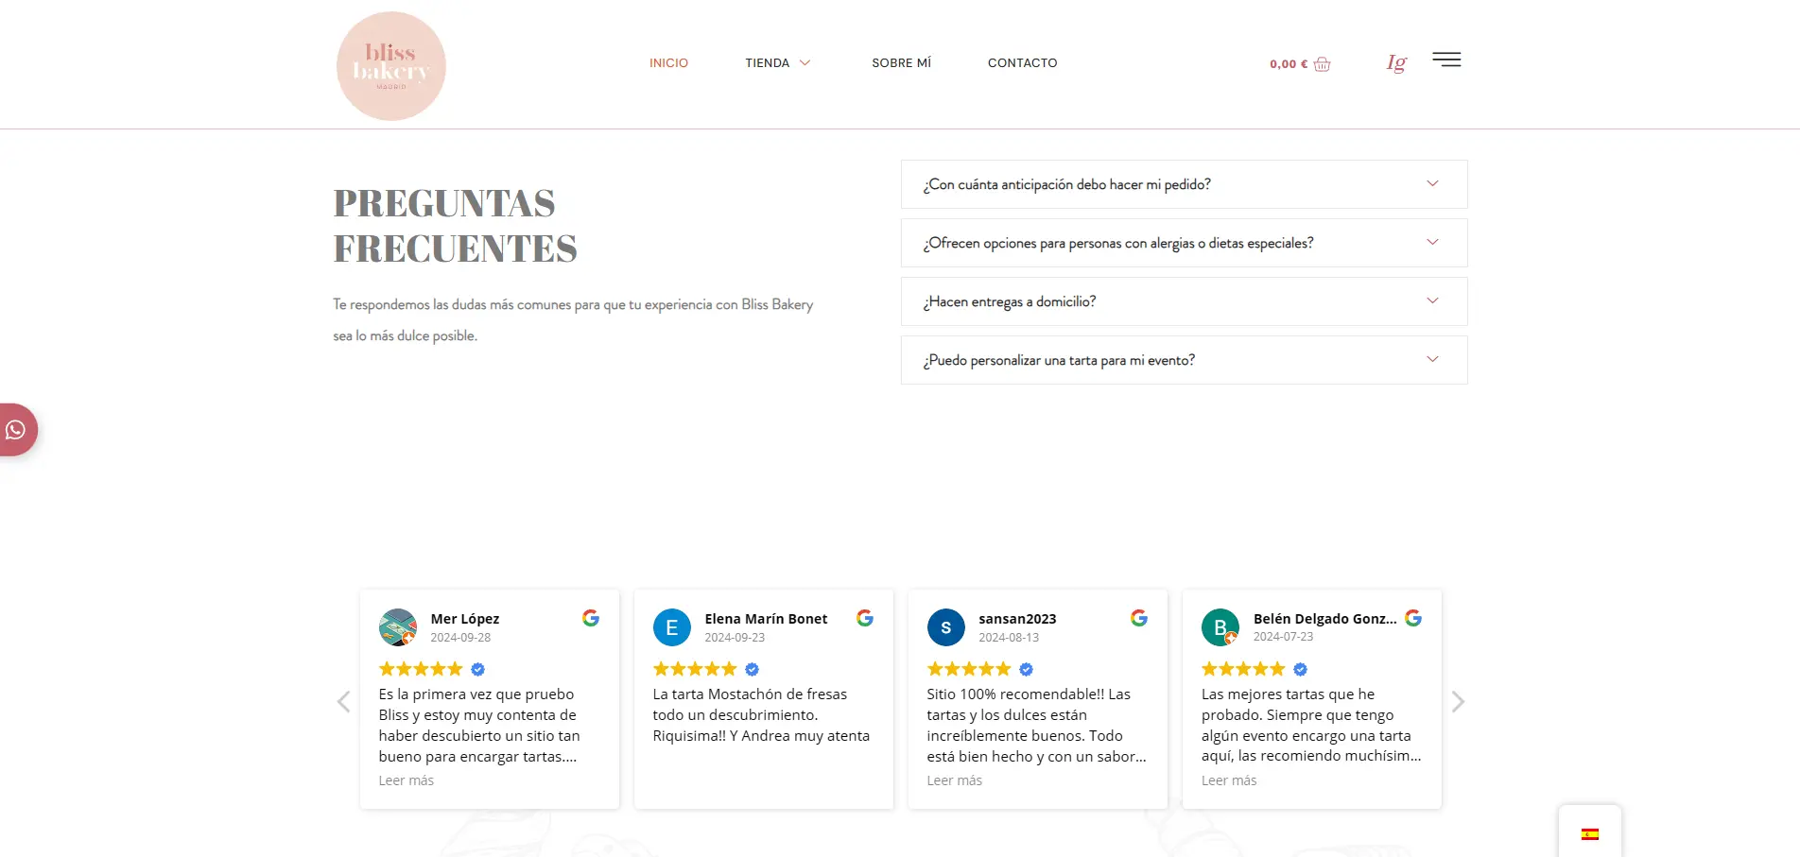The image size is (1800, 857).
Task: Click Elena Marín Bonet's E avatar
Action: (672, 627)
